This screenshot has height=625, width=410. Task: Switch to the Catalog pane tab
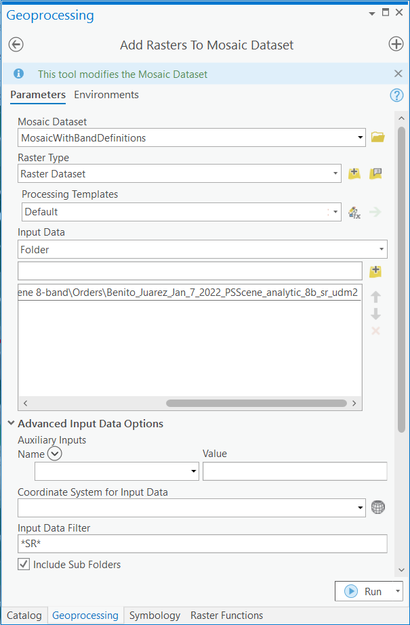(x=24, y=616)
